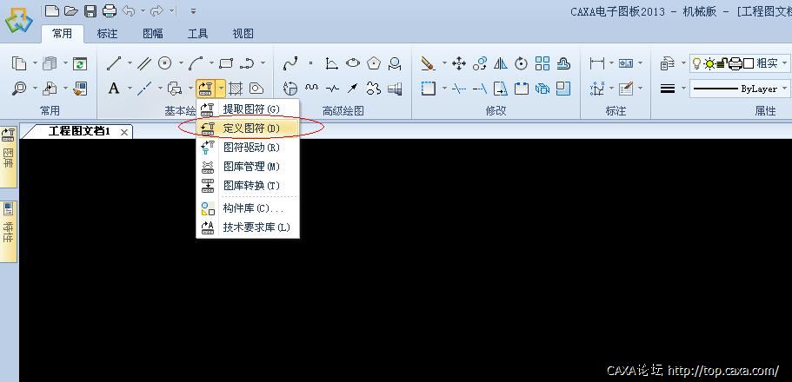Click the line weight three-bars icon

click(668, 89)
